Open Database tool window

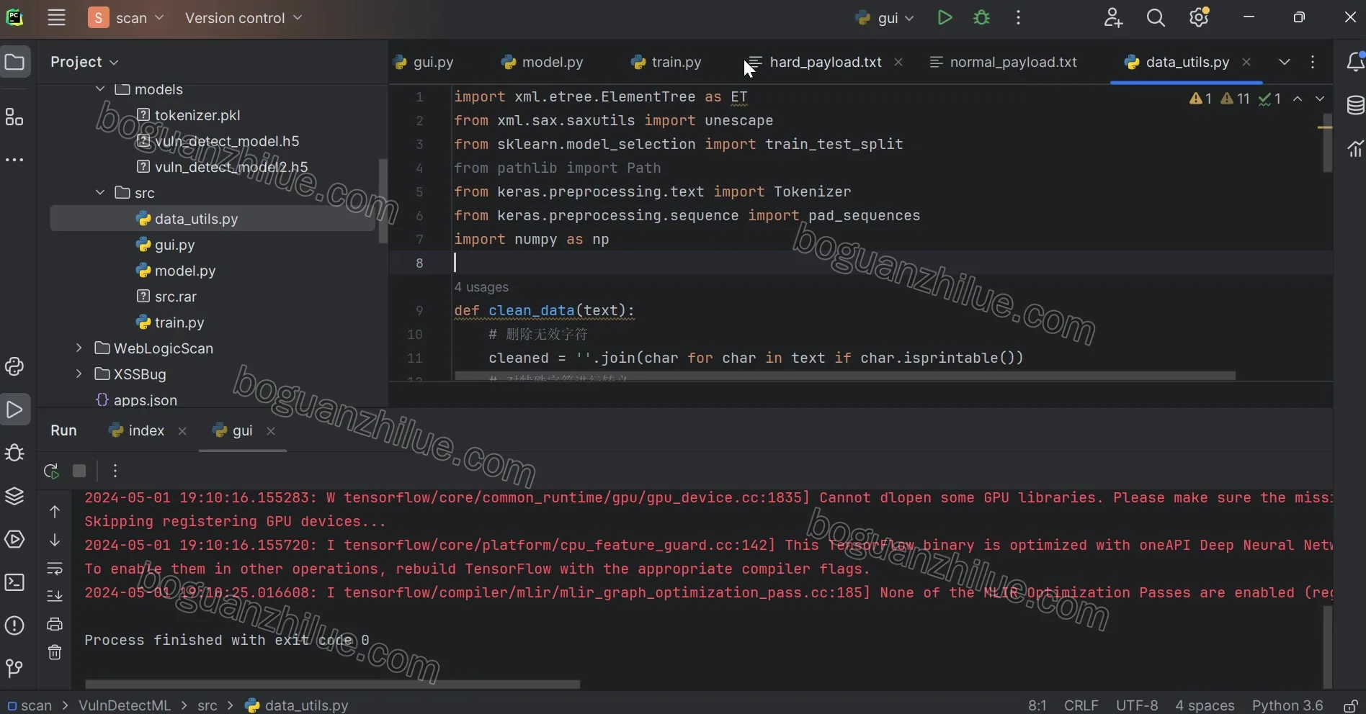point(1355,105)
